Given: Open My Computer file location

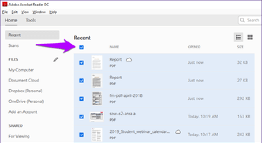Looking at the screenshot, I should (x=21, y=70).
